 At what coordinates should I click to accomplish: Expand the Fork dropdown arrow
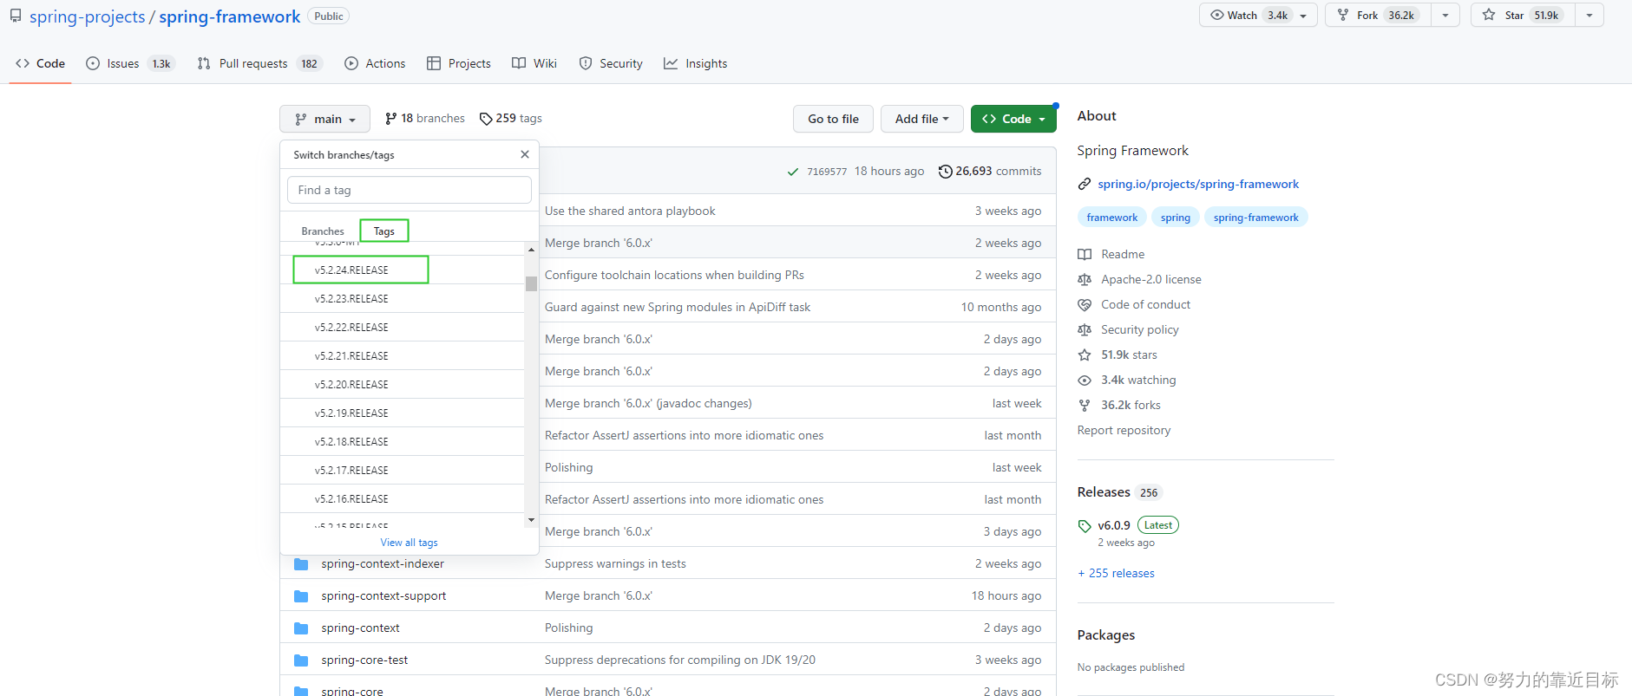1445,16
